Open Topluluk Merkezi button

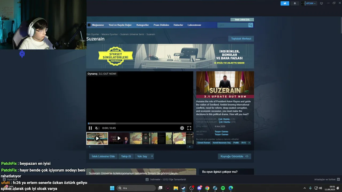[x=241, y=39]
